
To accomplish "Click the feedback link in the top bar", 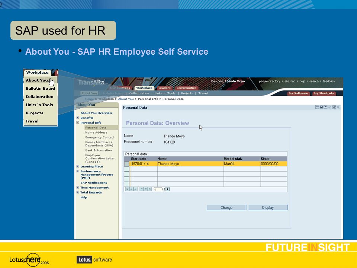I will tap(329, 82).
